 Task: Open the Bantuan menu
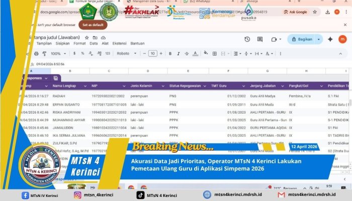137,44
